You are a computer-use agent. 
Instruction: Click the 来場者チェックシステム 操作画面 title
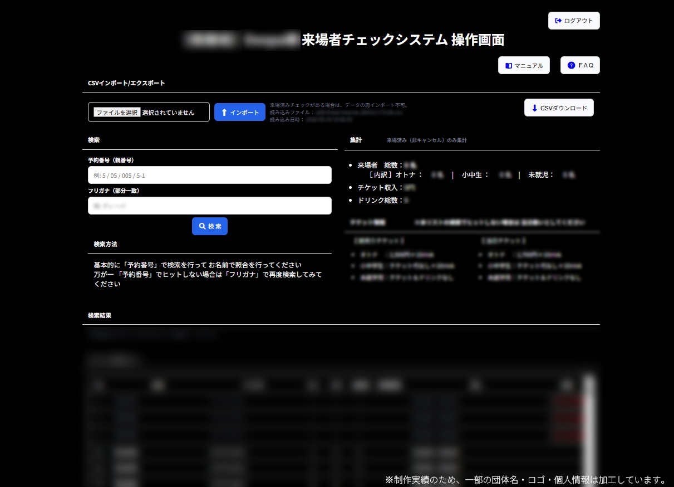click(403, 40)
